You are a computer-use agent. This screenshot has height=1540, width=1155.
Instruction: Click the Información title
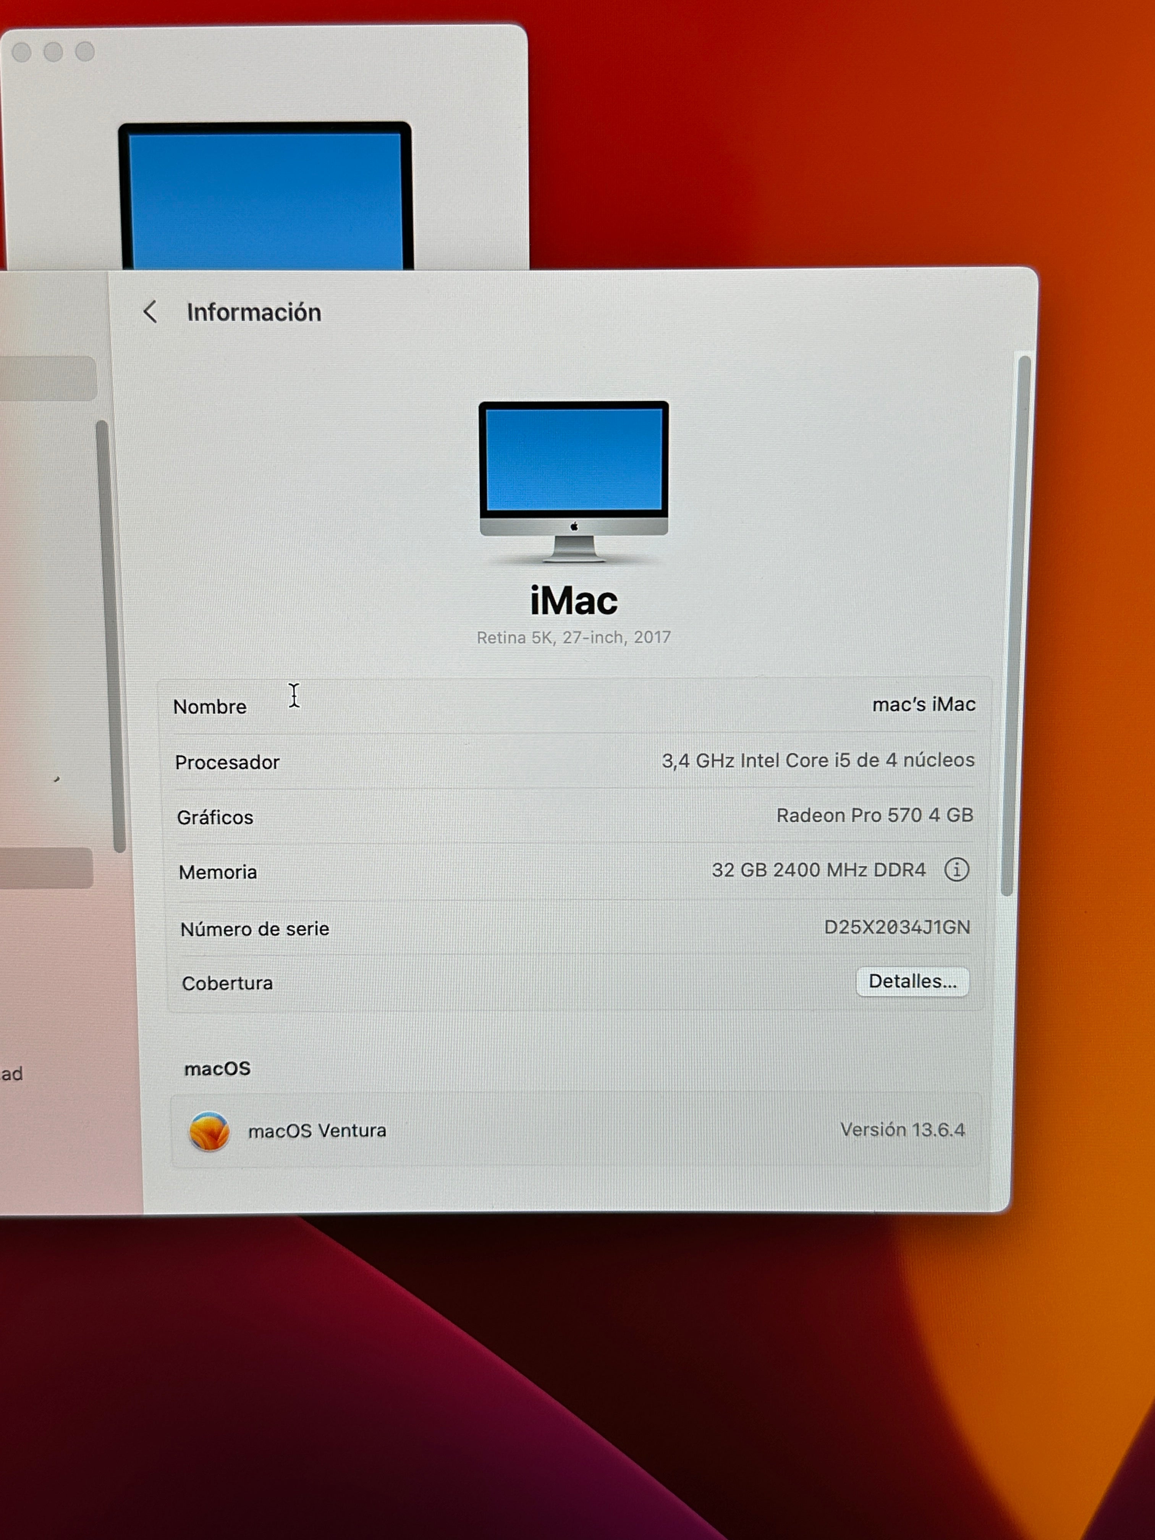coord(254,312)
